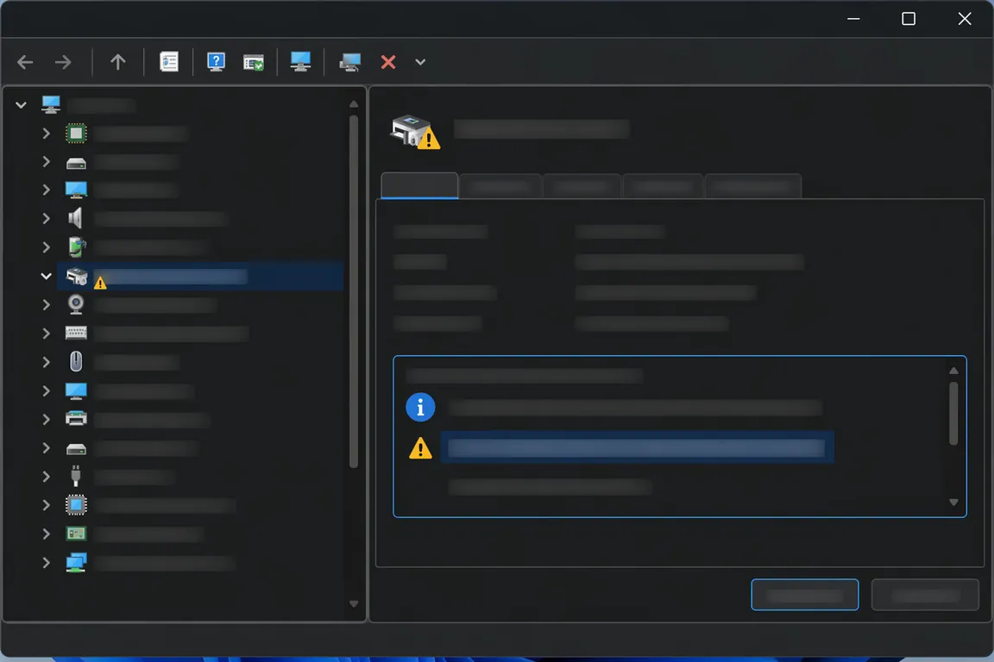Select the blue processor chip tree icon

point(76,505)
